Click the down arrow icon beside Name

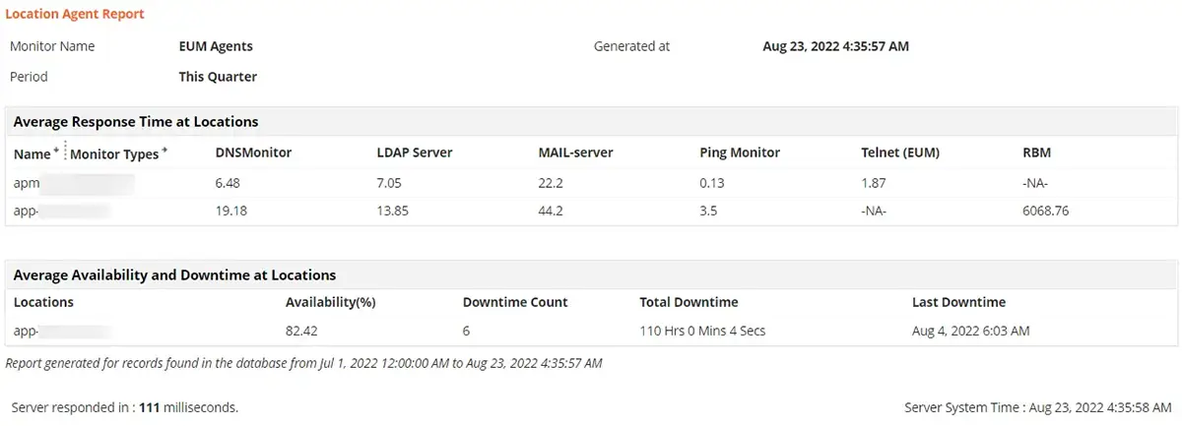[x=56, y=150]
